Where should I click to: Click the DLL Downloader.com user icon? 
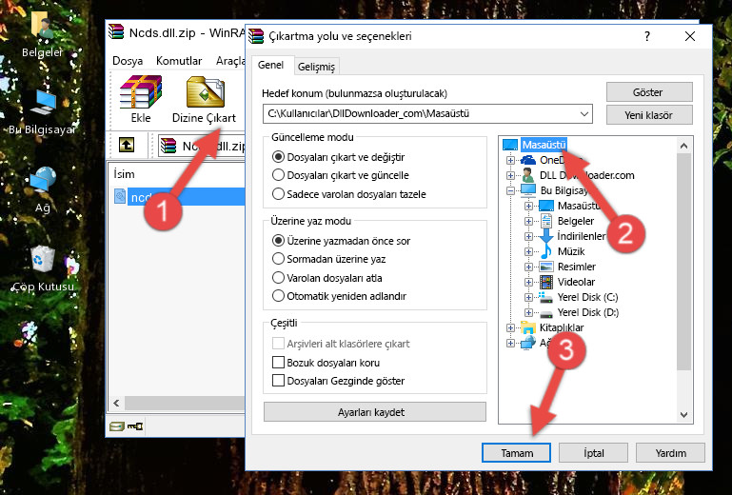[x=528, y=175]
